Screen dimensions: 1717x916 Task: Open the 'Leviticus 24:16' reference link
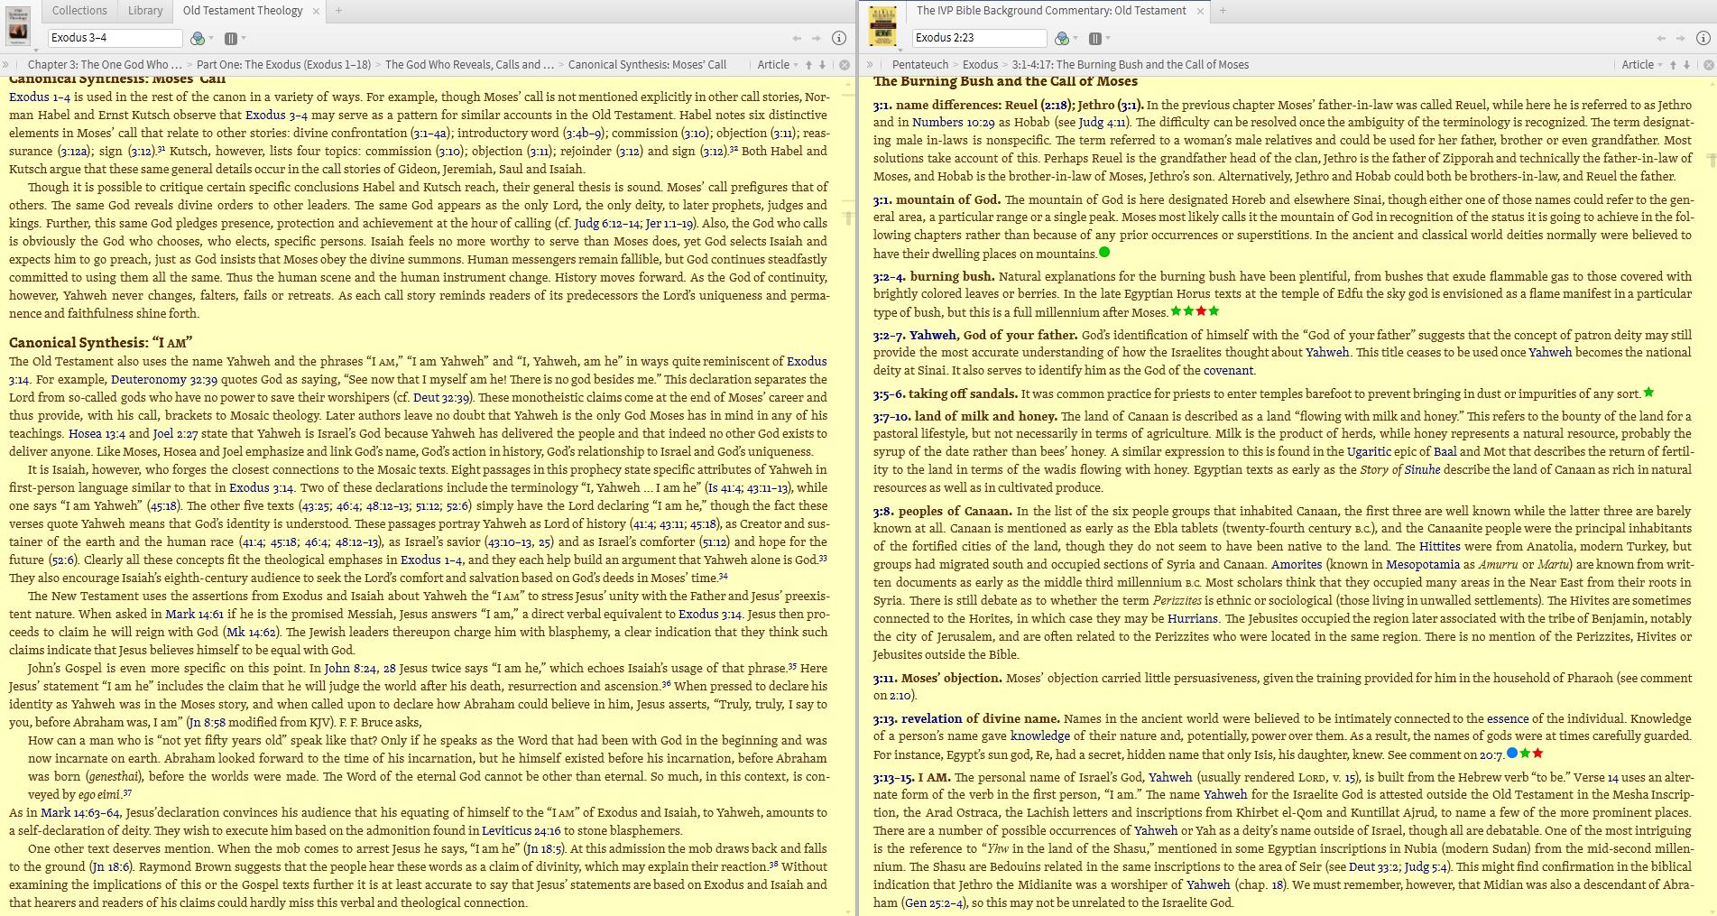521,830
